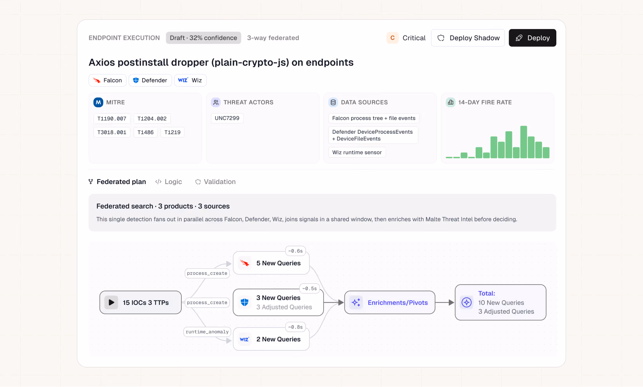Click the 15 IOCs 3 TTPs node
Viewport: 643px width, 387px height.
140,302
